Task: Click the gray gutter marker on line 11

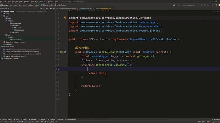Action: pos(65,52)
